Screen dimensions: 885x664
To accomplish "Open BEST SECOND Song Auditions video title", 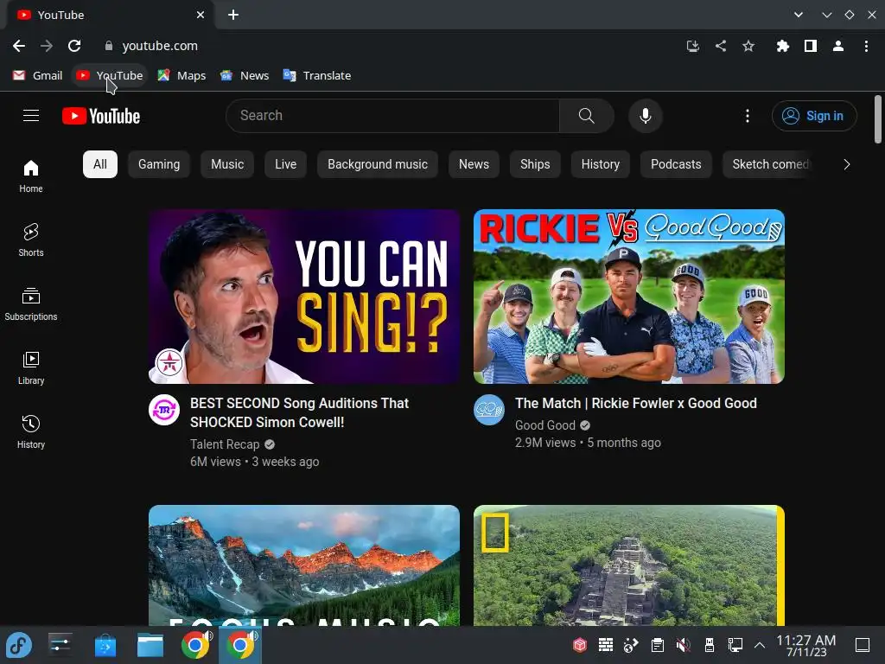I will click(299, 412).
